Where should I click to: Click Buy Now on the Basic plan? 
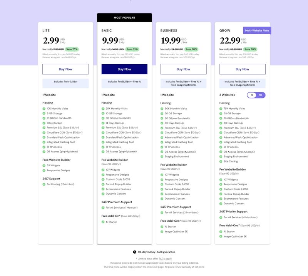click(x=125, y=69)
